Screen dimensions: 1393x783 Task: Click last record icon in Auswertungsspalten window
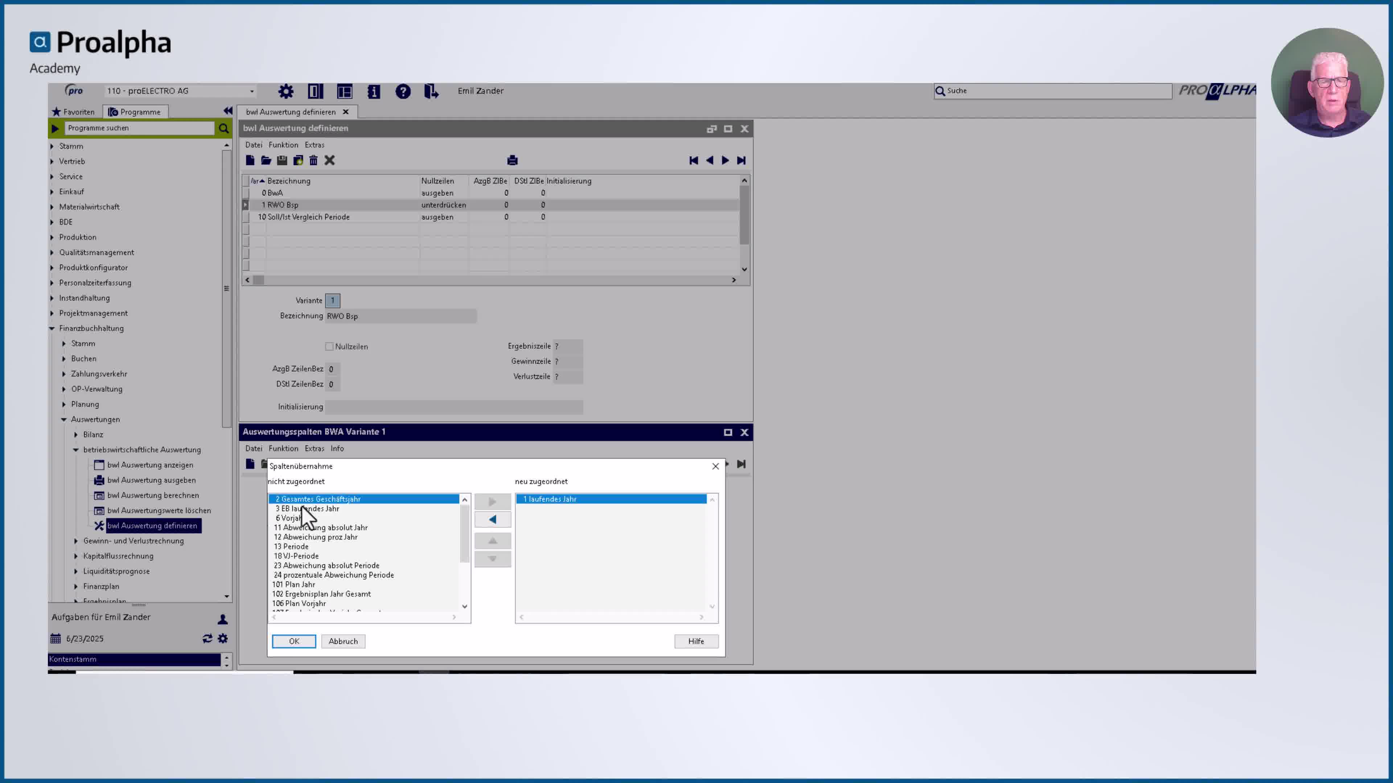point(741,464)
